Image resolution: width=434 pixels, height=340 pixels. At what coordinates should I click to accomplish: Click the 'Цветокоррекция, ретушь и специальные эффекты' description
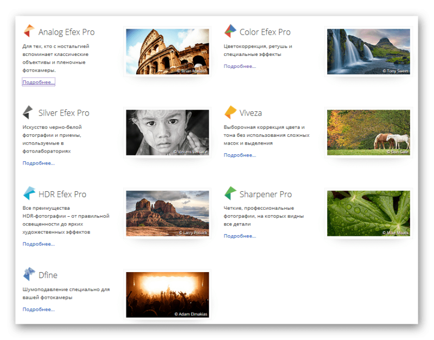[x=258, y=50]
